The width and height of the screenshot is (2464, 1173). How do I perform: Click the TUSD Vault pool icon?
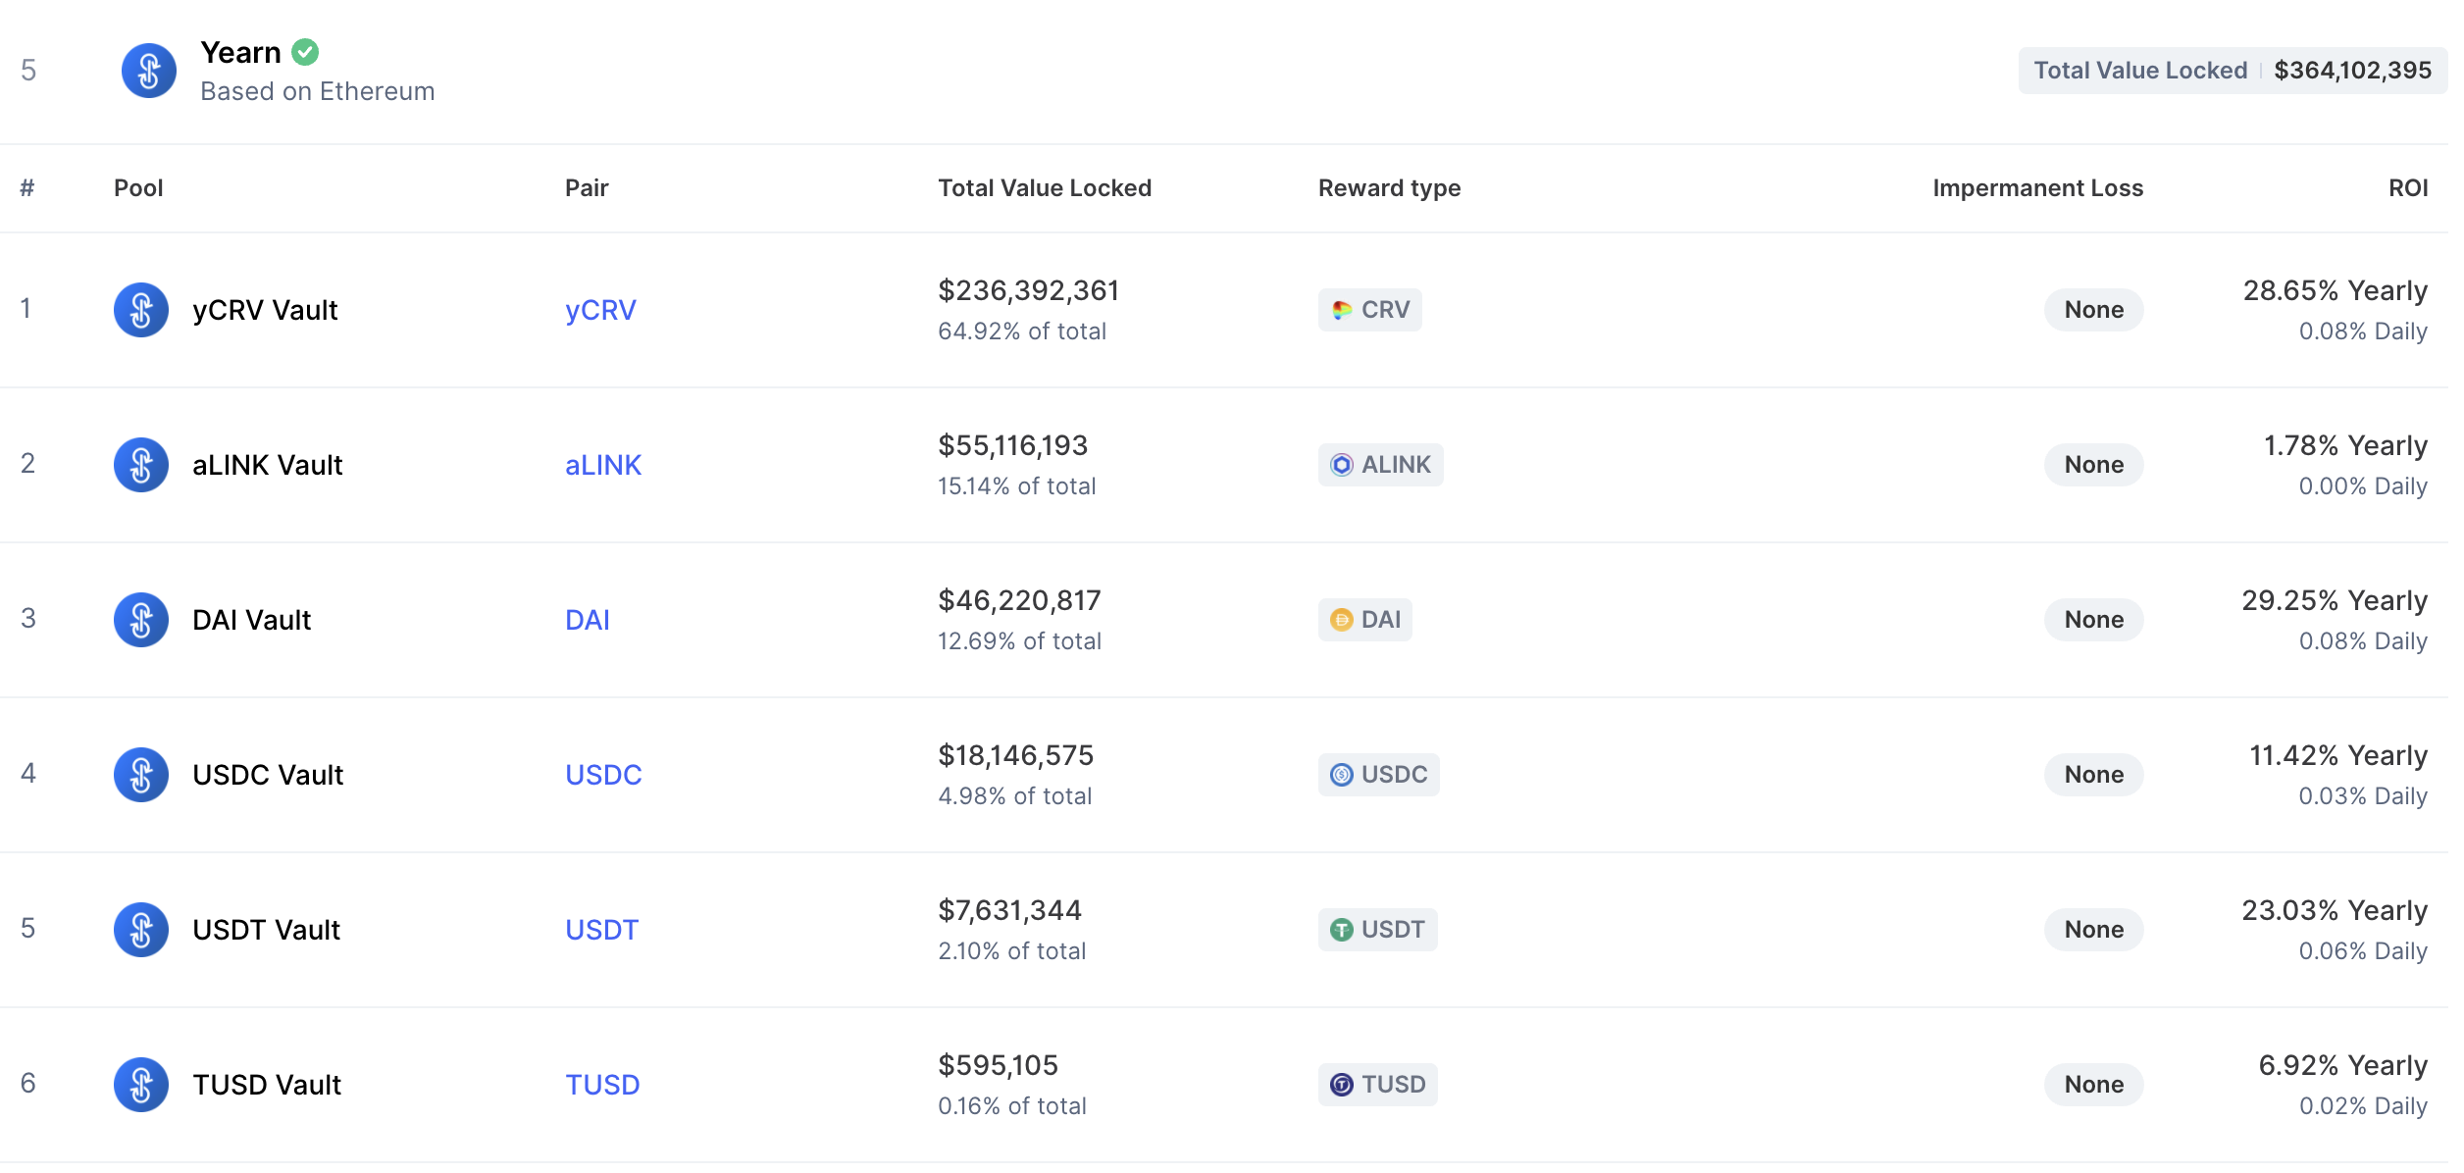coord(141,1085)
